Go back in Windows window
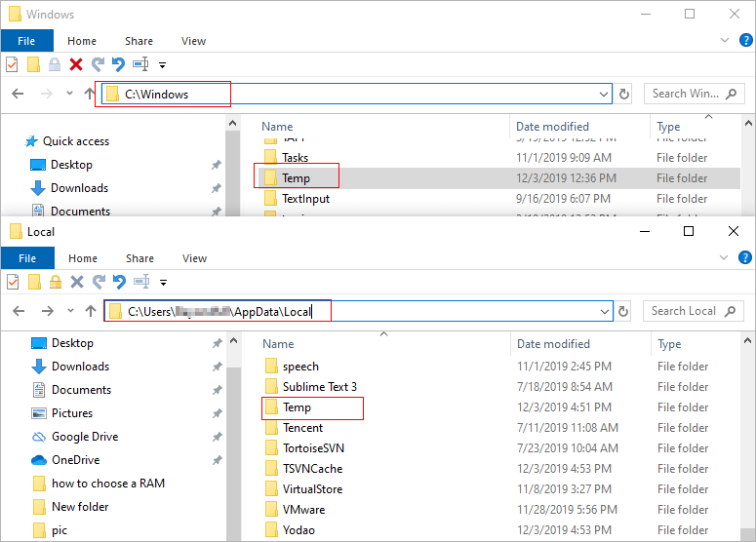This screenshot has width=756, height=542. click(18, 94)
